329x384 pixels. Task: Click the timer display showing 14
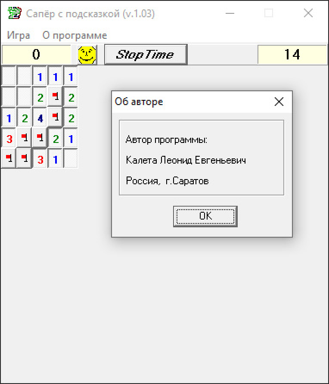point(292,55)
